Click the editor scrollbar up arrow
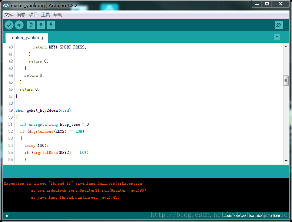The image size is (292, 222). click(x=286, y=46)
